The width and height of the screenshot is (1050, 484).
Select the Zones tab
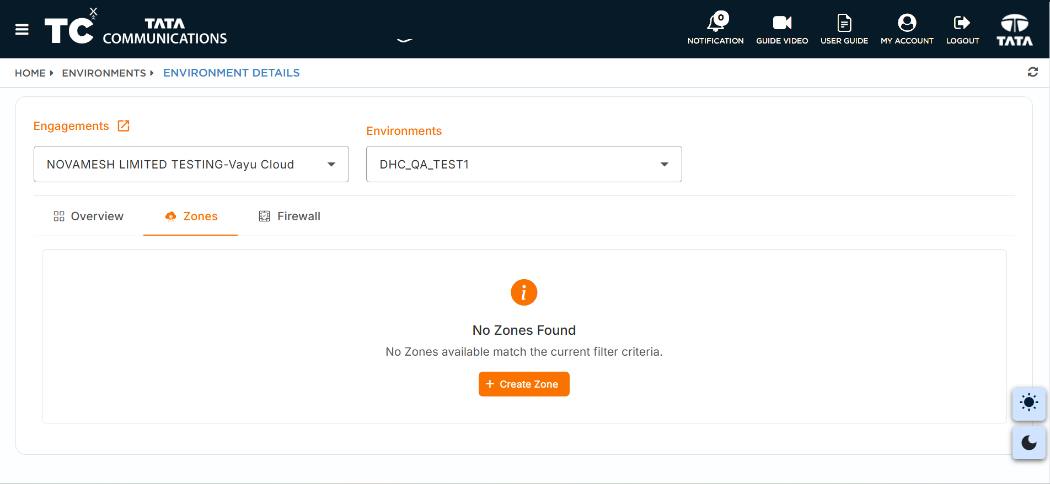point(191,216)
